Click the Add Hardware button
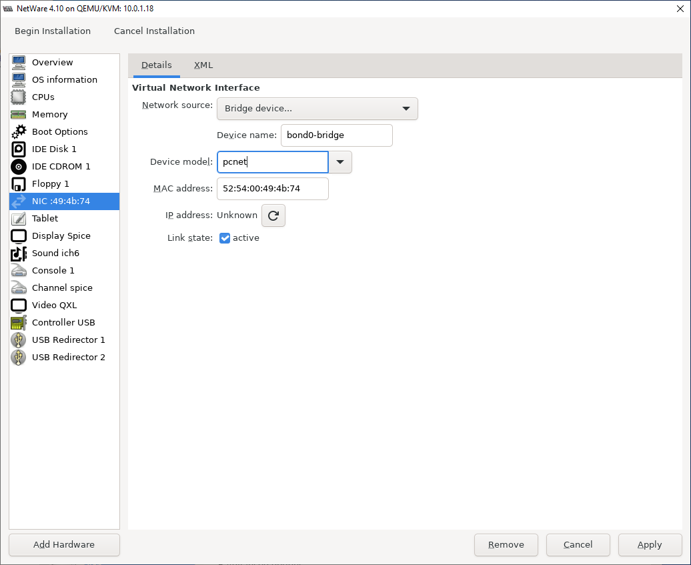This screenshot has height=565, width=691. click(64, 545)
